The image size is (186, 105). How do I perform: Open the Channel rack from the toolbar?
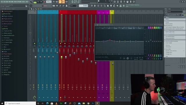click(x=98, y=6)
